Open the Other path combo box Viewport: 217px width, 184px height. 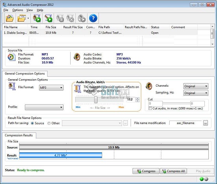[92, 123]
